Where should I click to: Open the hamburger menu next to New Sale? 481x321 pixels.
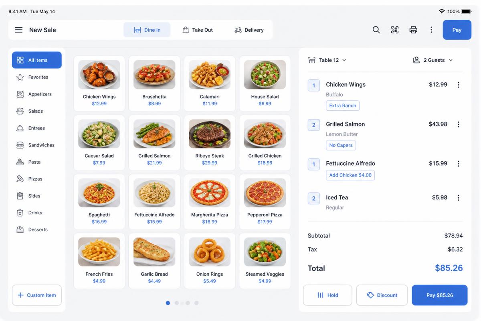18,30
